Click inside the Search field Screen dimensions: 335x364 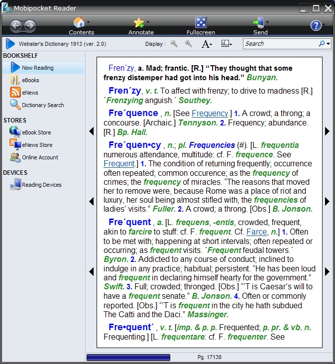point(281,44)
